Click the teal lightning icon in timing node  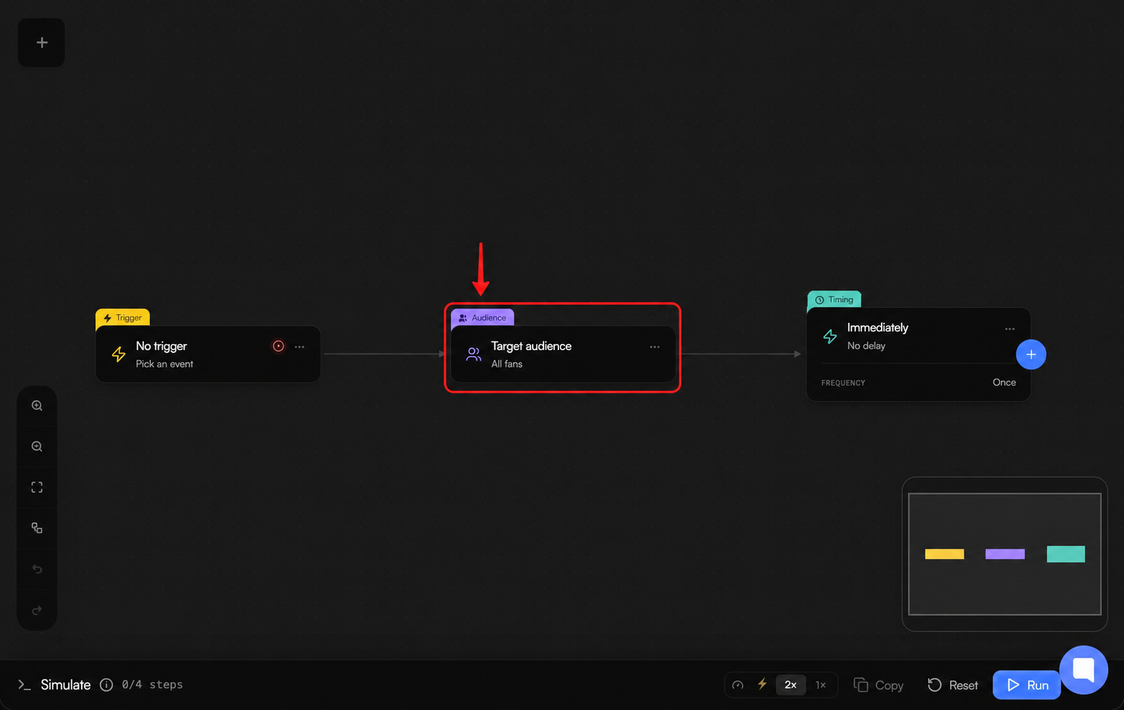(830, 336)
